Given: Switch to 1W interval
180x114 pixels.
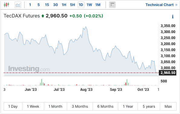Looking at the screenshot, I should point(89,5).
